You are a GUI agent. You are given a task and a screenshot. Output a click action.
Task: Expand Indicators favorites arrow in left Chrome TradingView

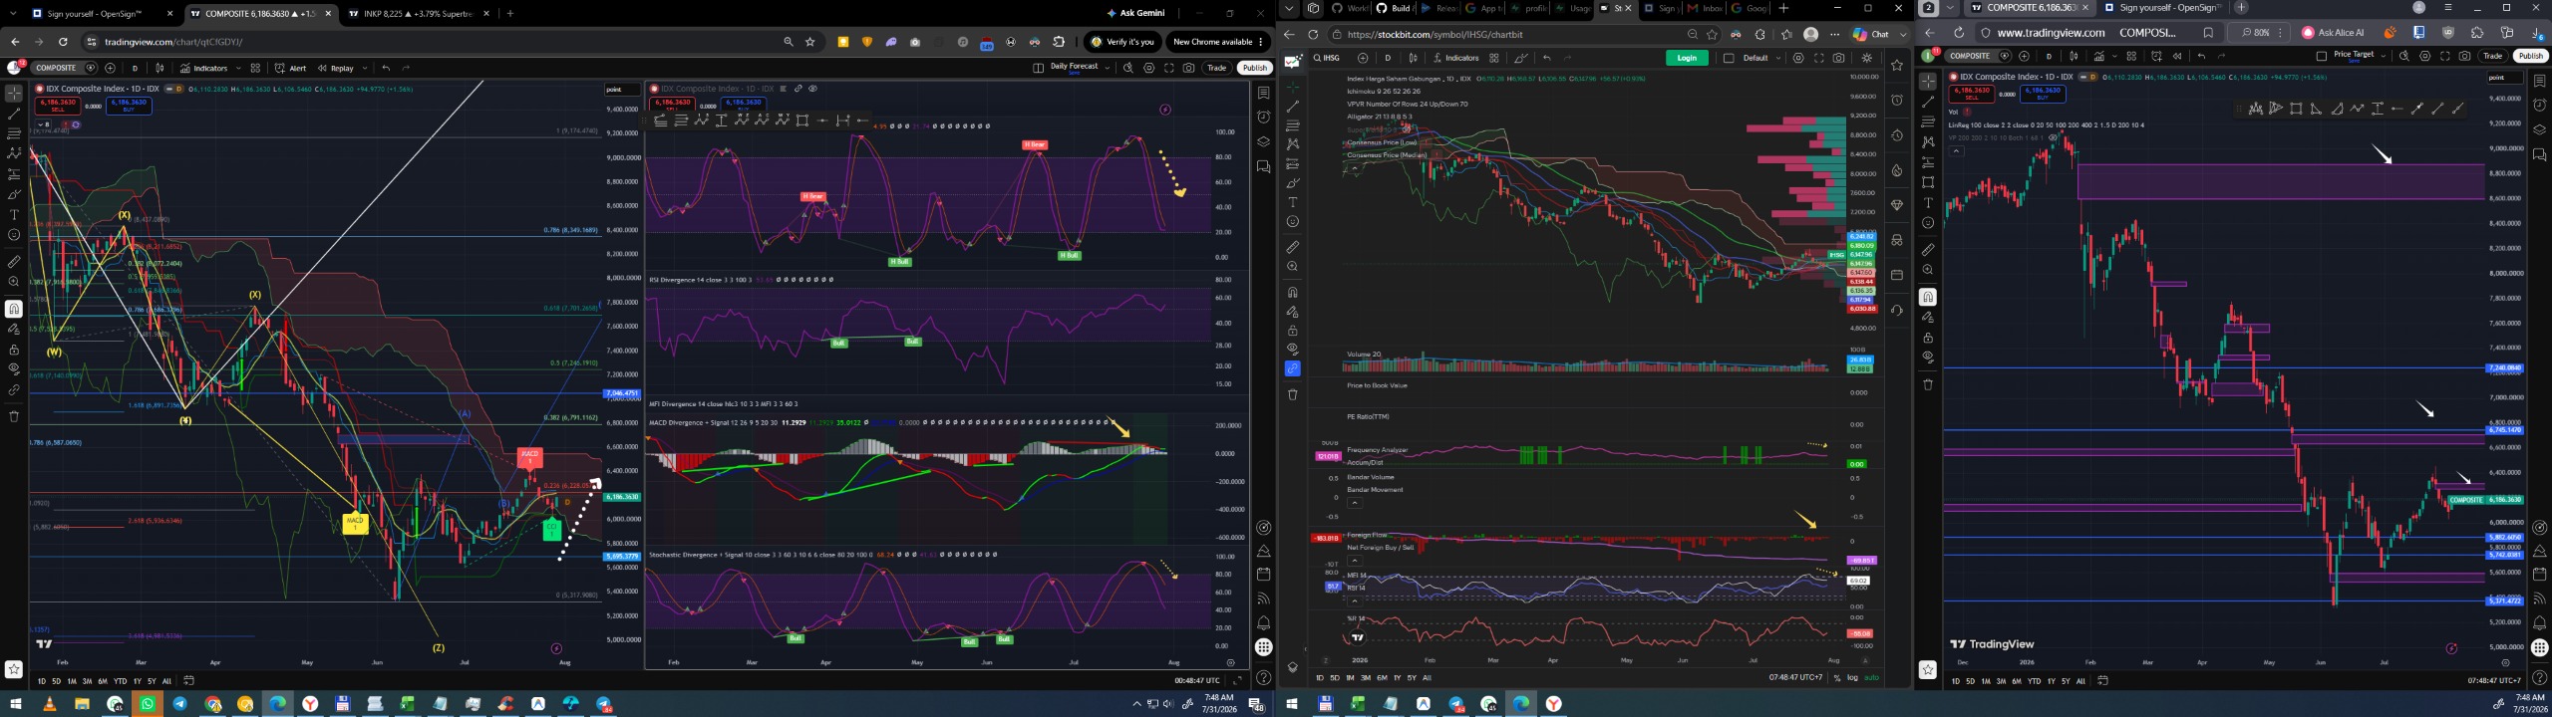237,69
